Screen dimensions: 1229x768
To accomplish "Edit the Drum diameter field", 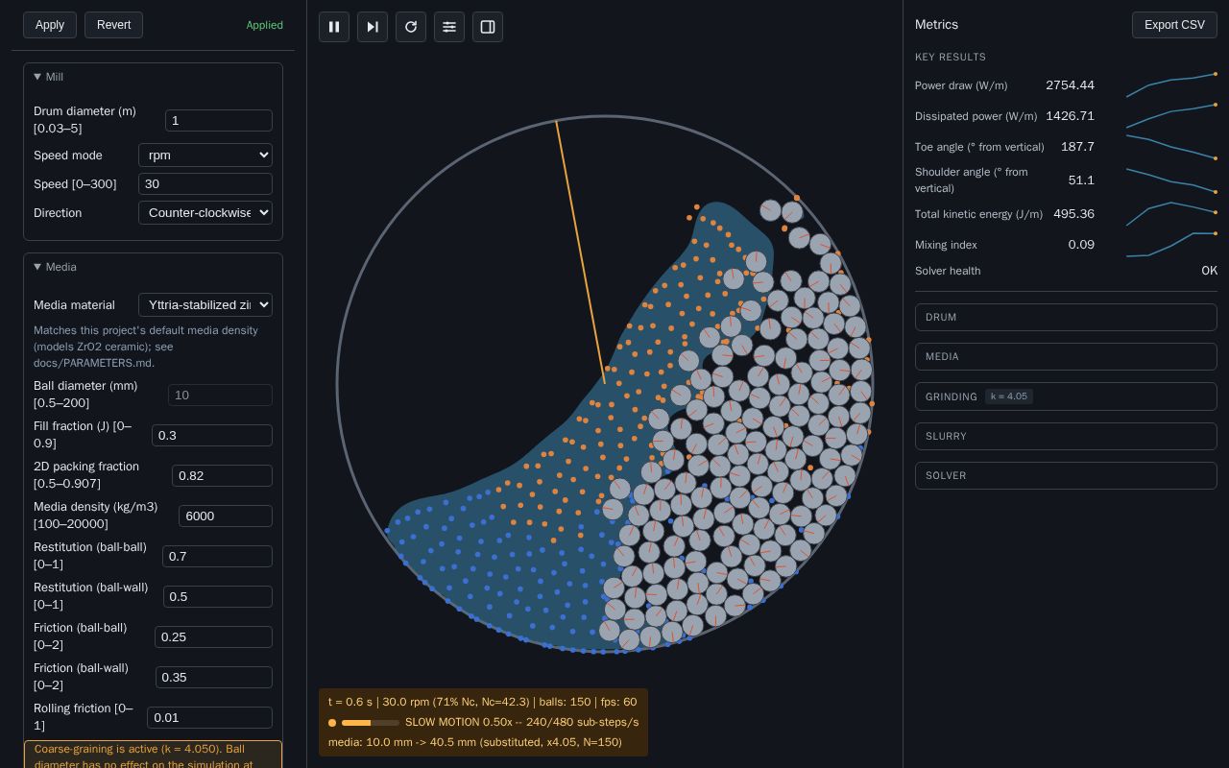I will point(219,120).
